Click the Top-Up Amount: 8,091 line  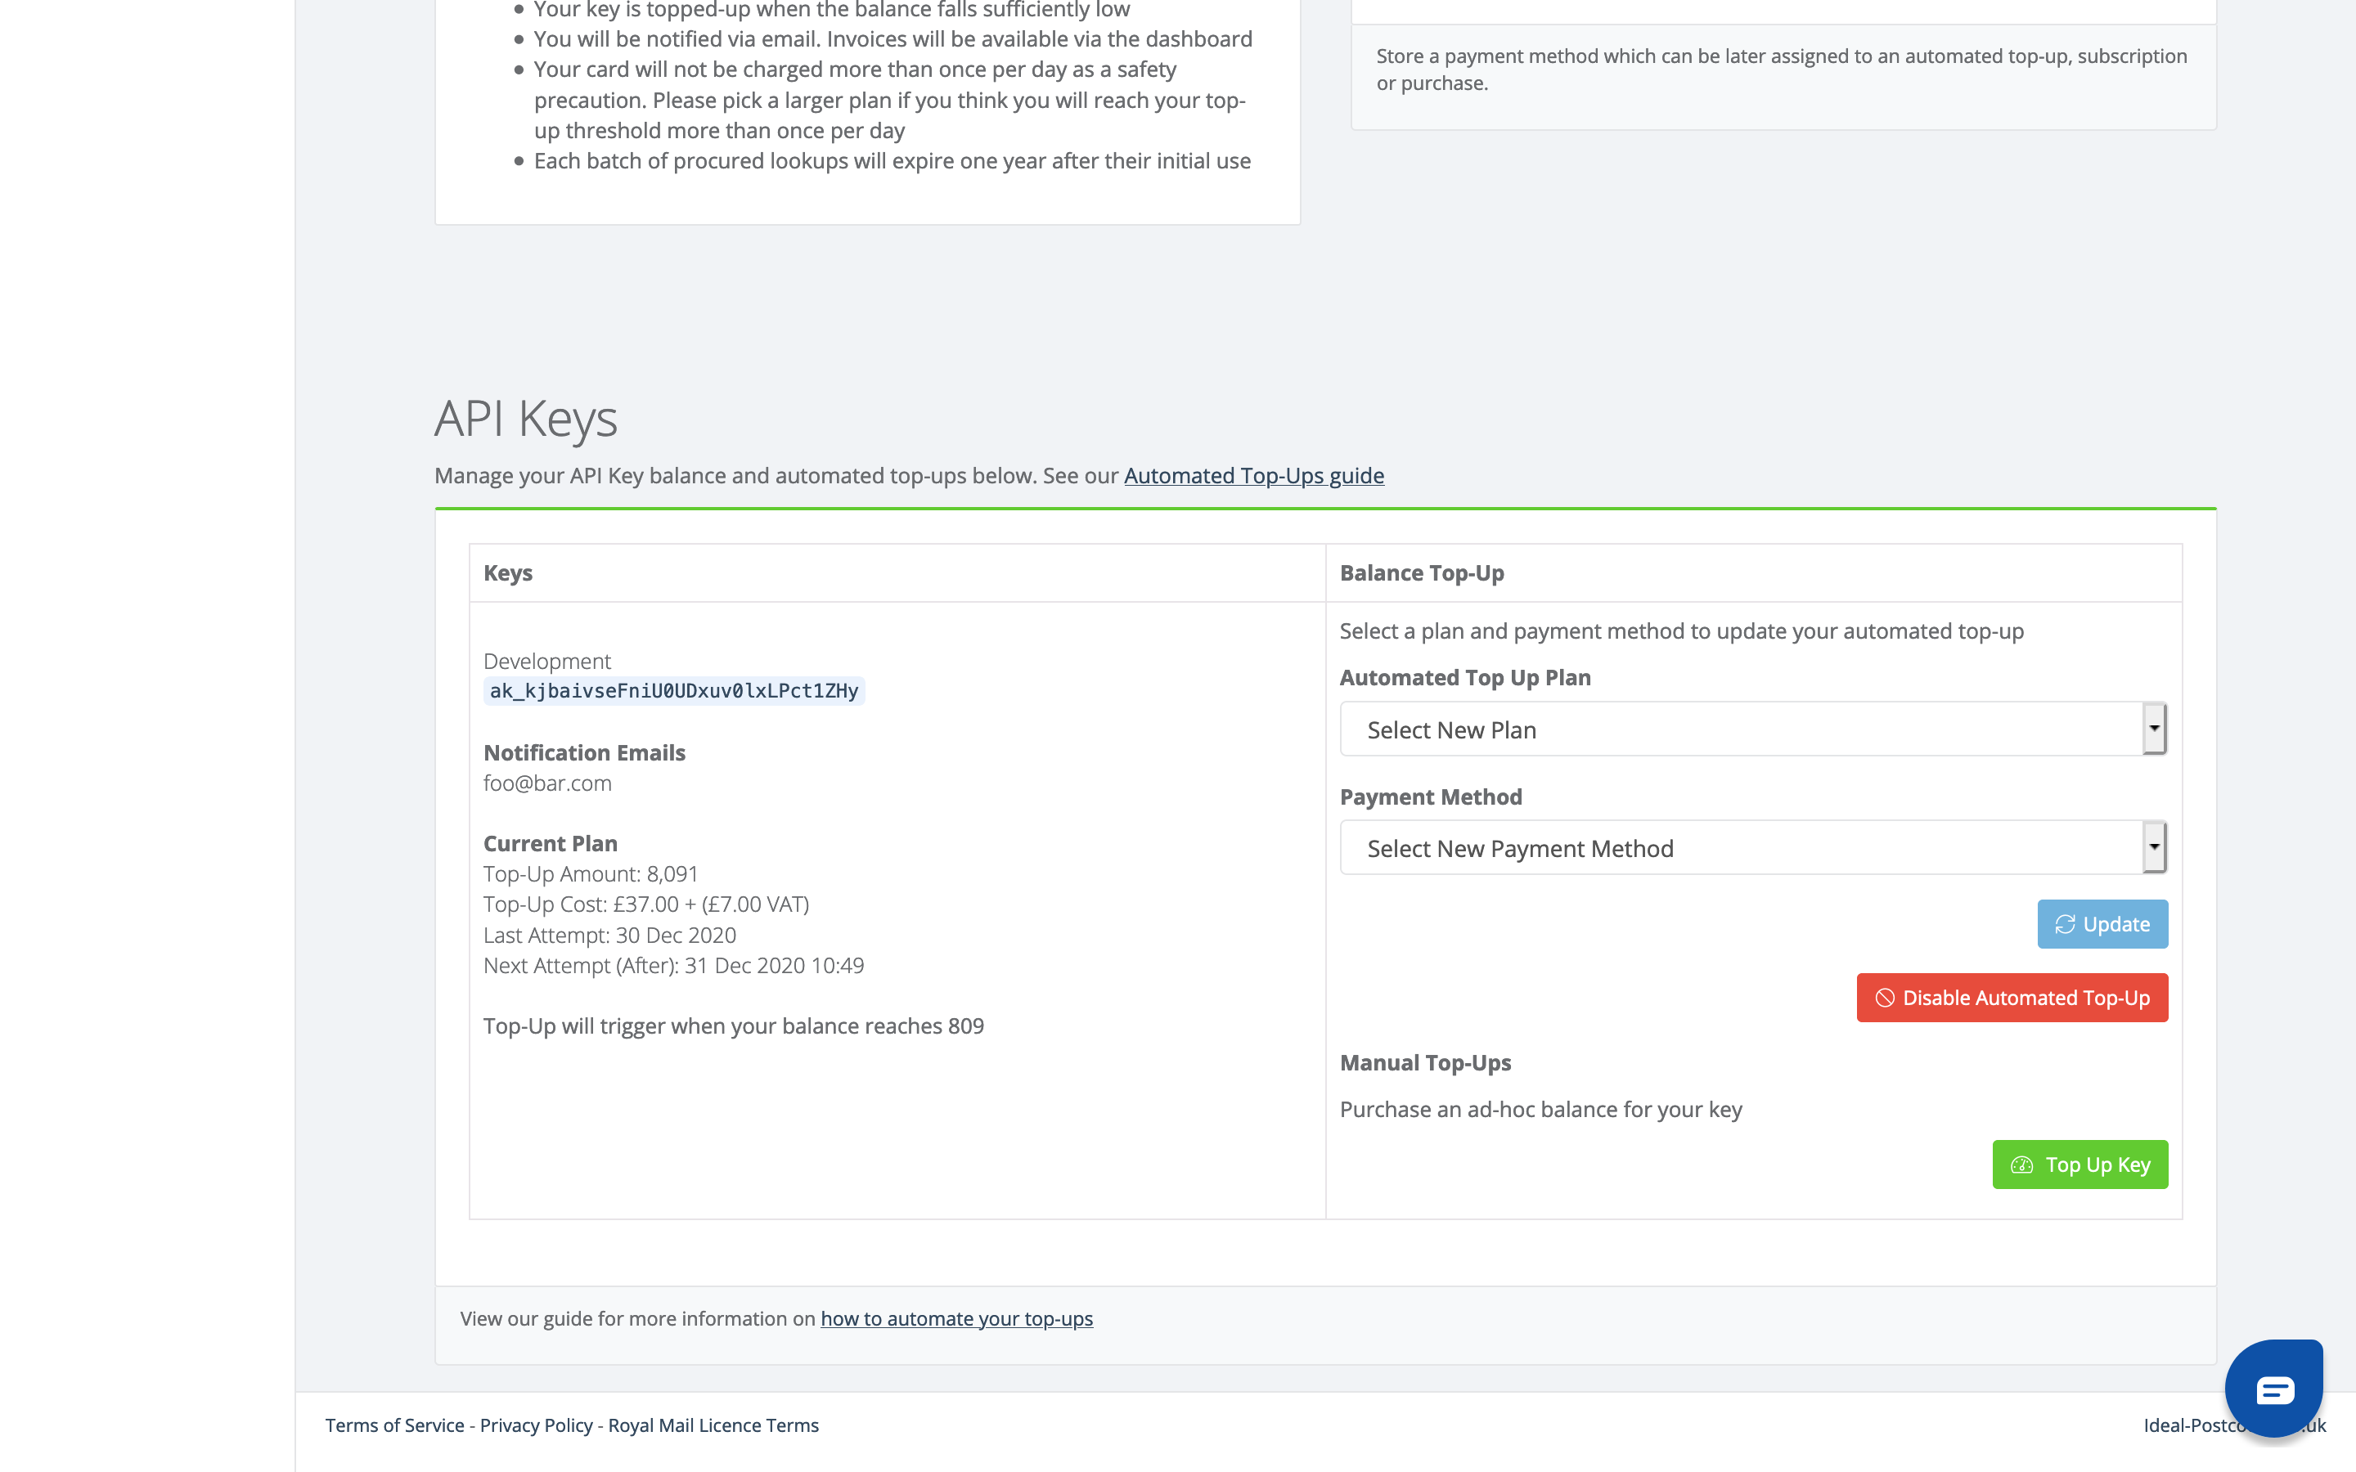pos(591,874)
